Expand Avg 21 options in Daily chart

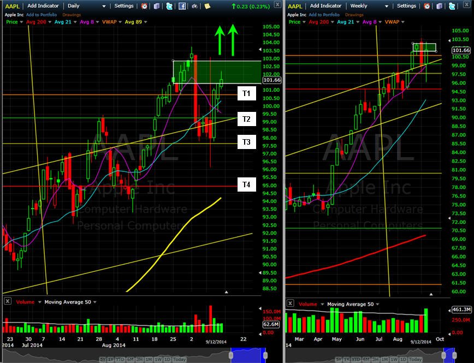coord(74,22)
